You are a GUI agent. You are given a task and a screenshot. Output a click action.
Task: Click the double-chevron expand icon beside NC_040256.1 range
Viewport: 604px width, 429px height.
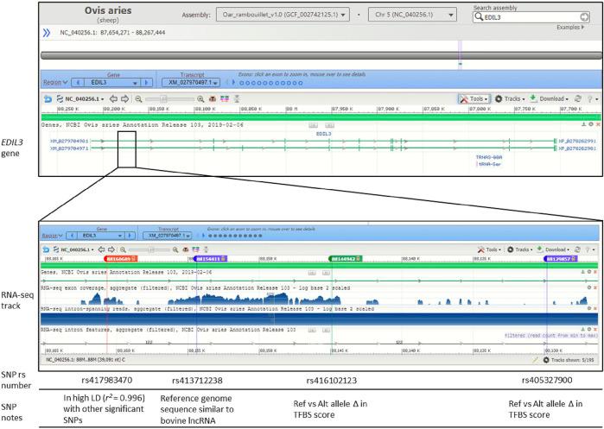pos(46,34)
